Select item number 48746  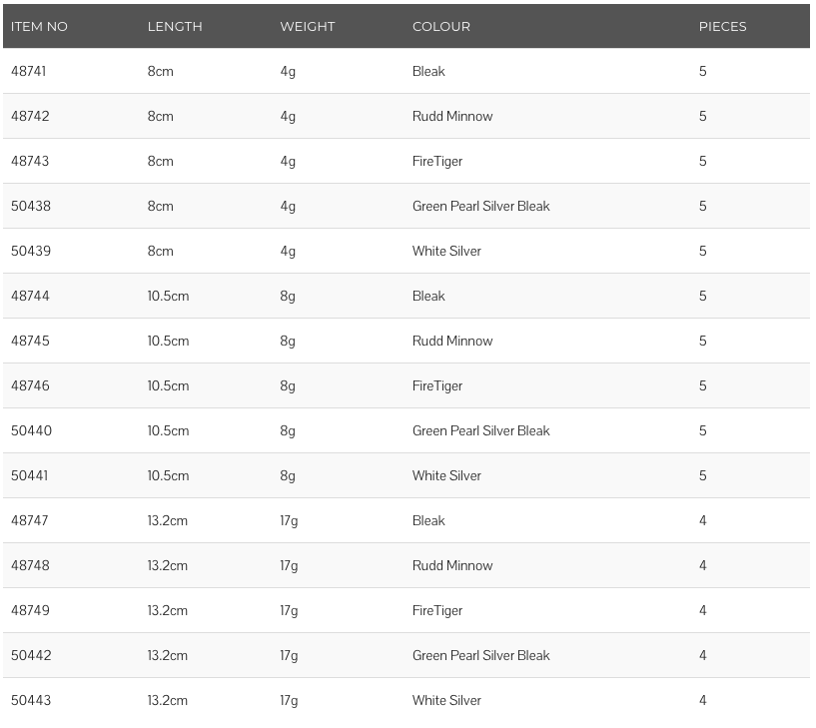click(x=30, y=385)
